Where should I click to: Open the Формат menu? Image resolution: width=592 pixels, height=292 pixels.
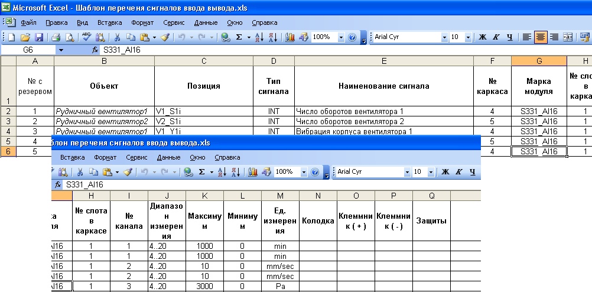point(142,22)
